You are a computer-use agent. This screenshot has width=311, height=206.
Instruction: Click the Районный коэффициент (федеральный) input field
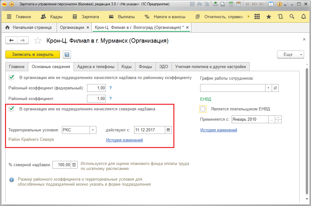point(96,88)
